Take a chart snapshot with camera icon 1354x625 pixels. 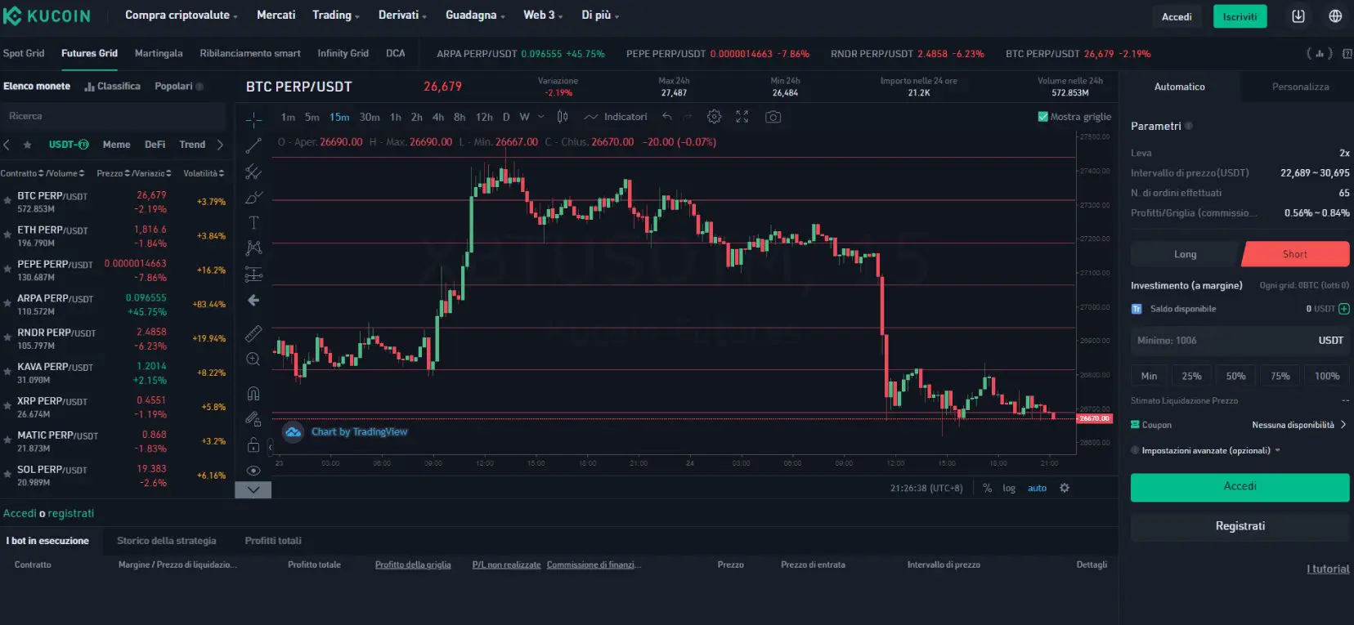click(x=773, y=117)
